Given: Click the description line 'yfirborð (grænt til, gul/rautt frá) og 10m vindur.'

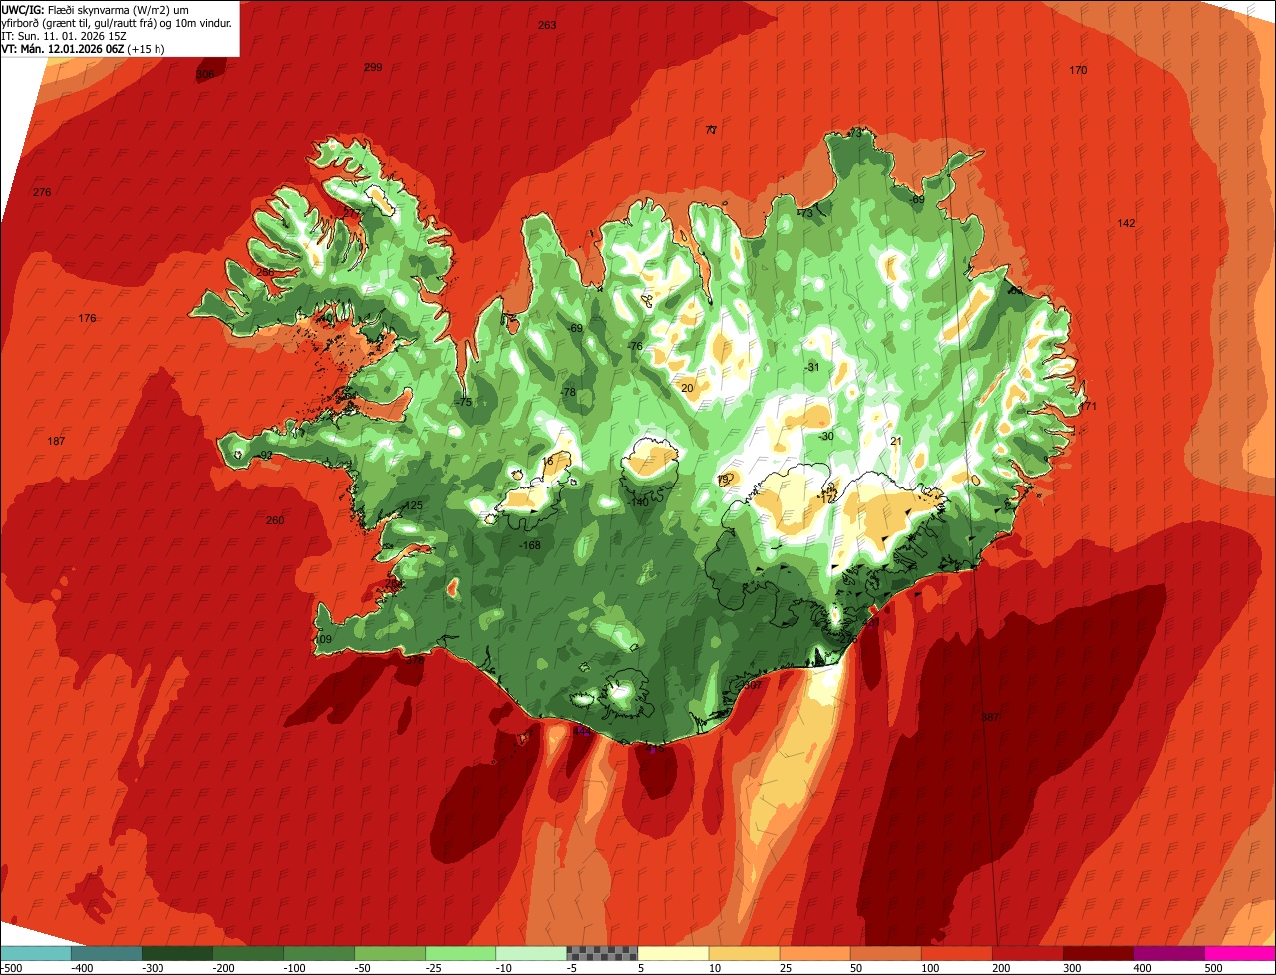Looking at the screenshot, I should click(x=119, y=22).
